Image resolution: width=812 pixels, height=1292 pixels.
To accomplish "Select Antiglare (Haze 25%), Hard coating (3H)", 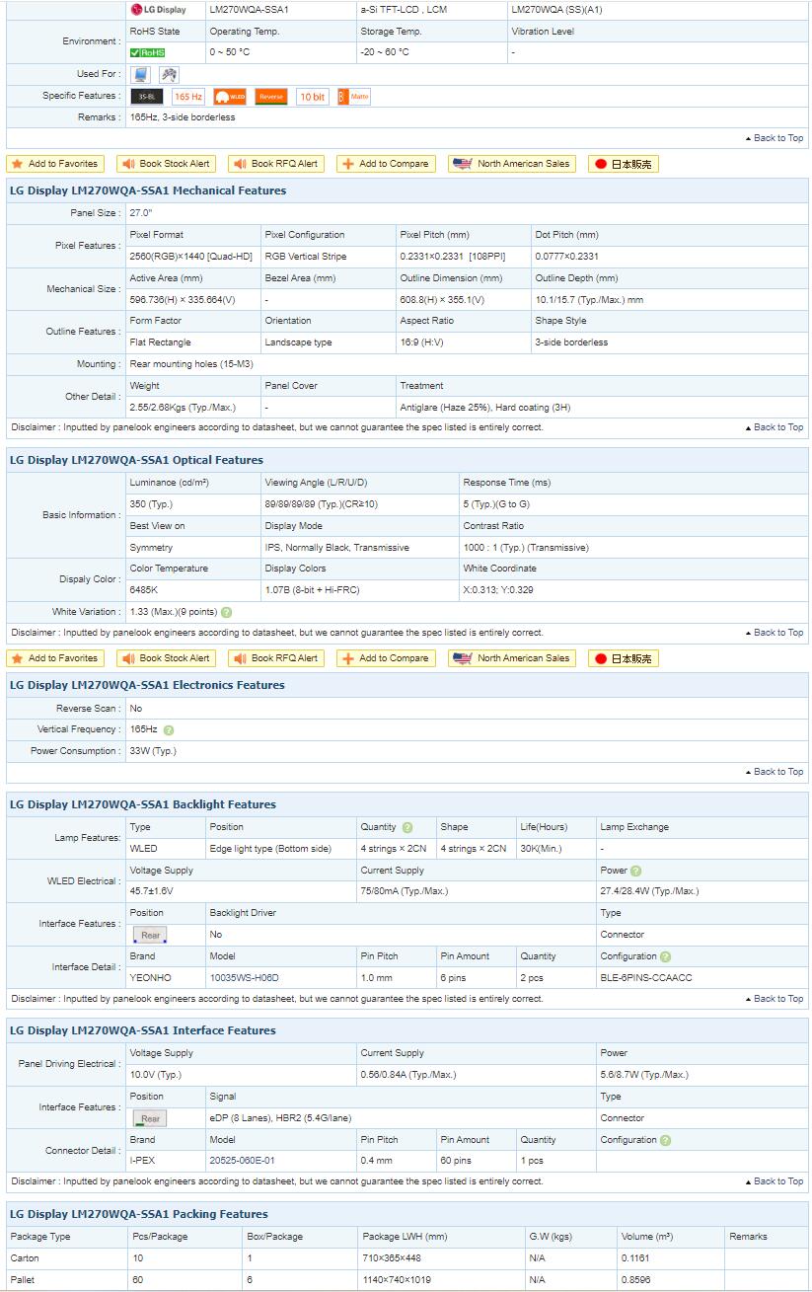I will click(x=485, y=408).
